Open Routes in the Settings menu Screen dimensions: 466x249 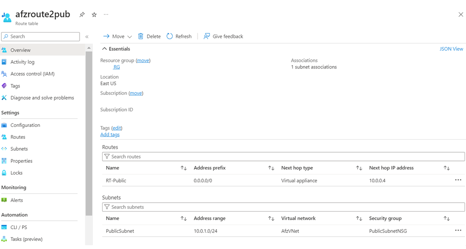click(18, 137)
